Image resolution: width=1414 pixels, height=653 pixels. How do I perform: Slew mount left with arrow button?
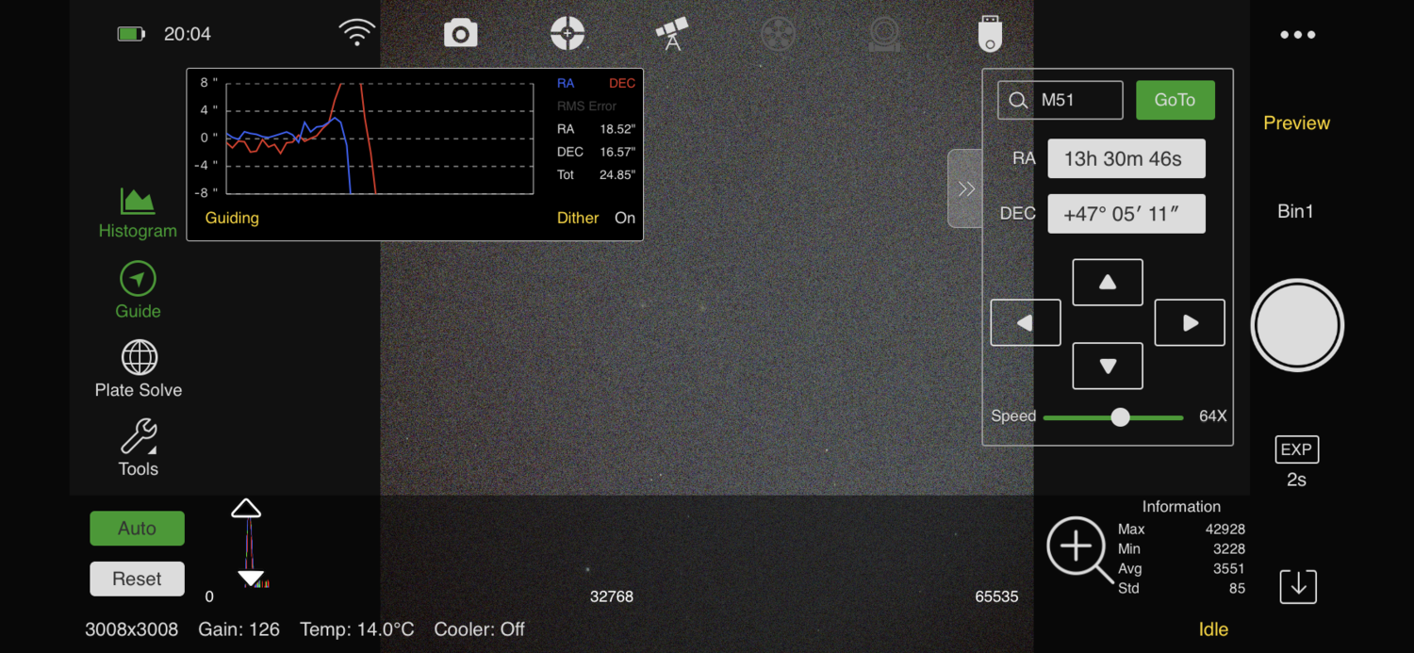coord(1026,323)
